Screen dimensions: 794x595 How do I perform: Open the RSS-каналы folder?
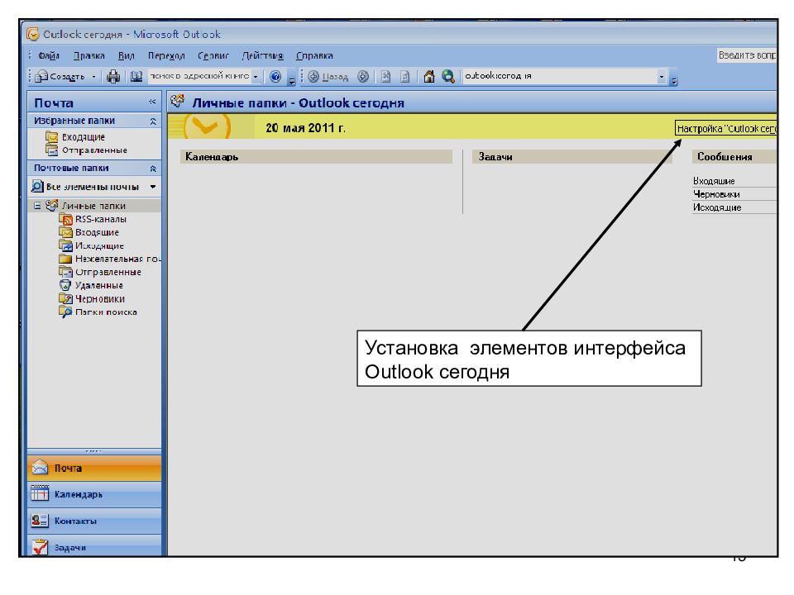101,219
